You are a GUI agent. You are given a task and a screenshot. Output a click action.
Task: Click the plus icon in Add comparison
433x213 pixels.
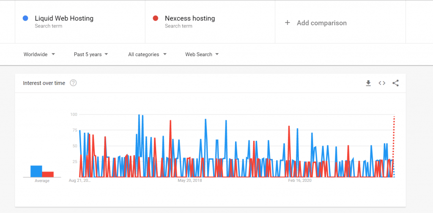(288, 23)
